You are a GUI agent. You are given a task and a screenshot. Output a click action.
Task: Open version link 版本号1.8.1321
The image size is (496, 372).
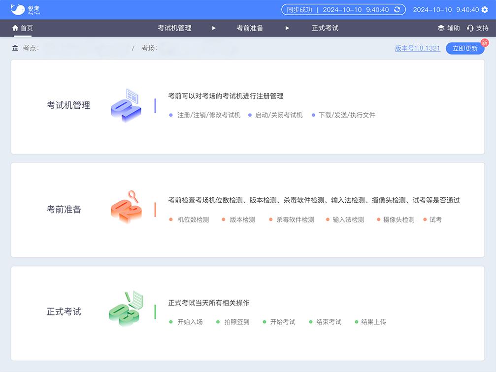417,48
